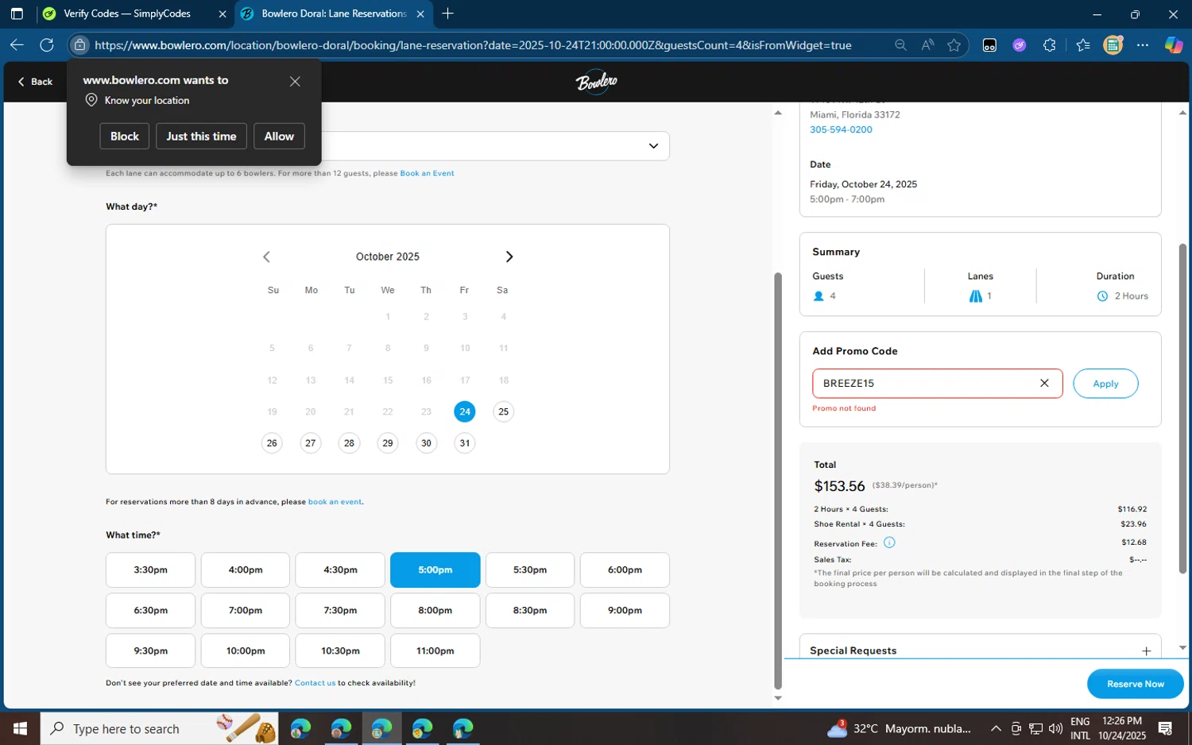The width and height of the screenshot is (1192, 745).
Task: Click the Back button in header
Action: pos(36,81)
